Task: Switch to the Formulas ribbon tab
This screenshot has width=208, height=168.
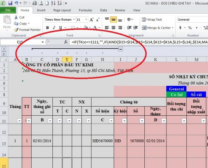Action: click(85, 10)
